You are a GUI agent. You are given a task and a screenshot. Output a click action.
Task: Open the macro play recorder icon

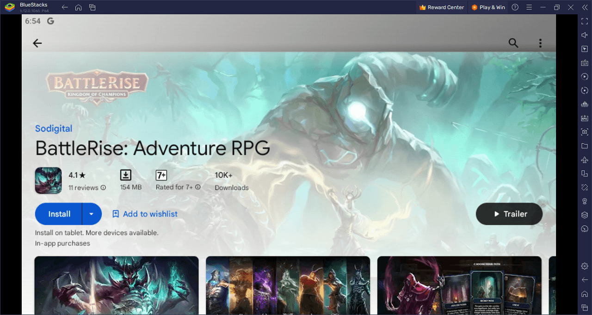[585, 77]
